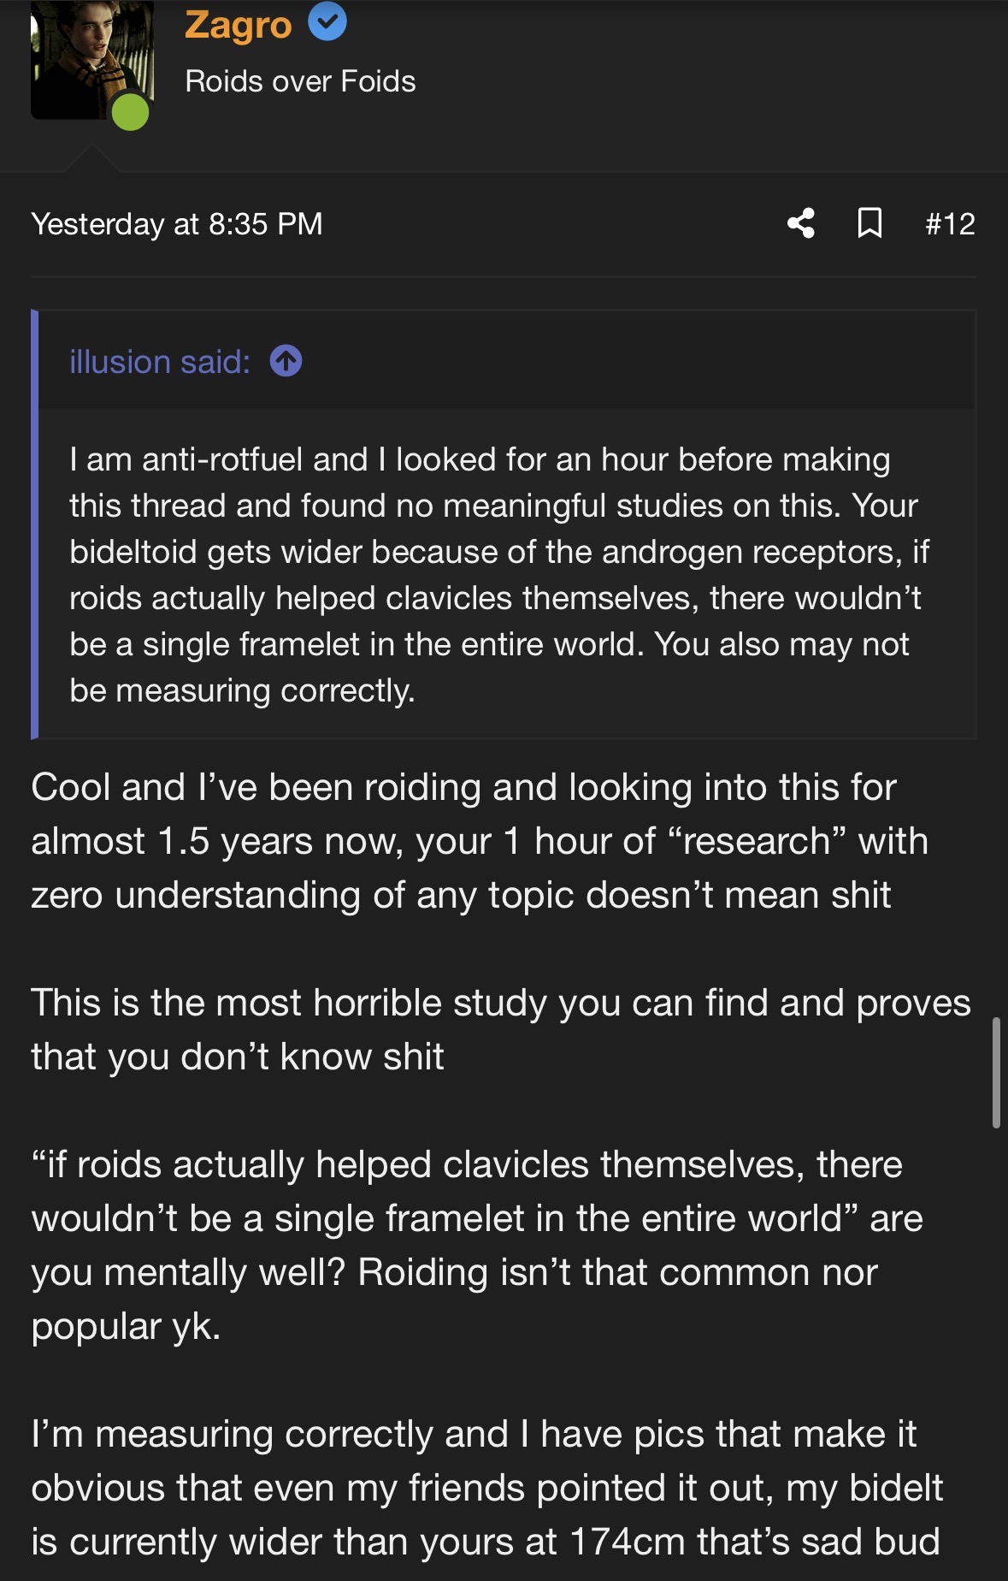The height and width of the screenshot is (1581, 1008).
Task: Open the Zagro username link
Action: [x=238, y=24]
